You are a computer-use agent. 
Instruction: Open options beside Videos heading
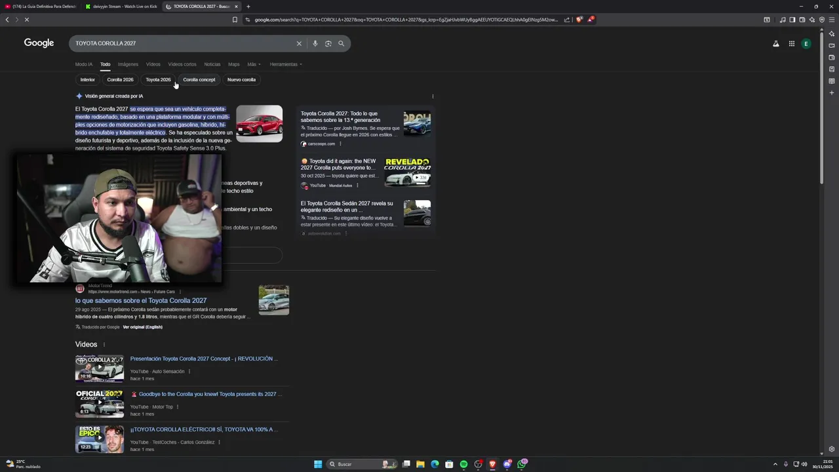click(x=104, y=345)
